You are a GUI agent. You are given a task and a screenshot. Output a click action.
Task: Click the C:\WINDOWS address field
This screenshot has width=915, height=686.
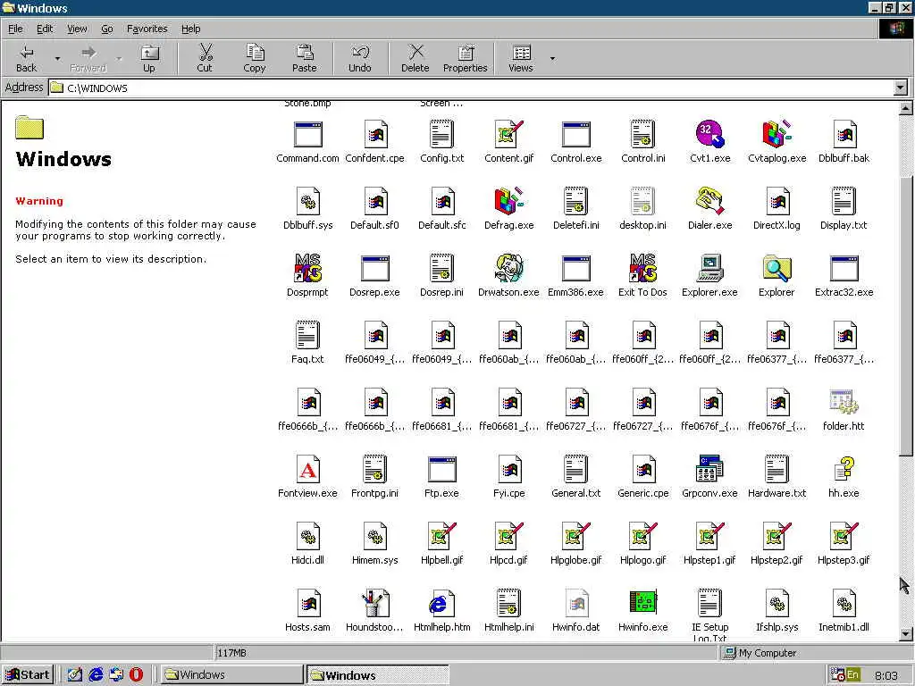click(472, 88)
